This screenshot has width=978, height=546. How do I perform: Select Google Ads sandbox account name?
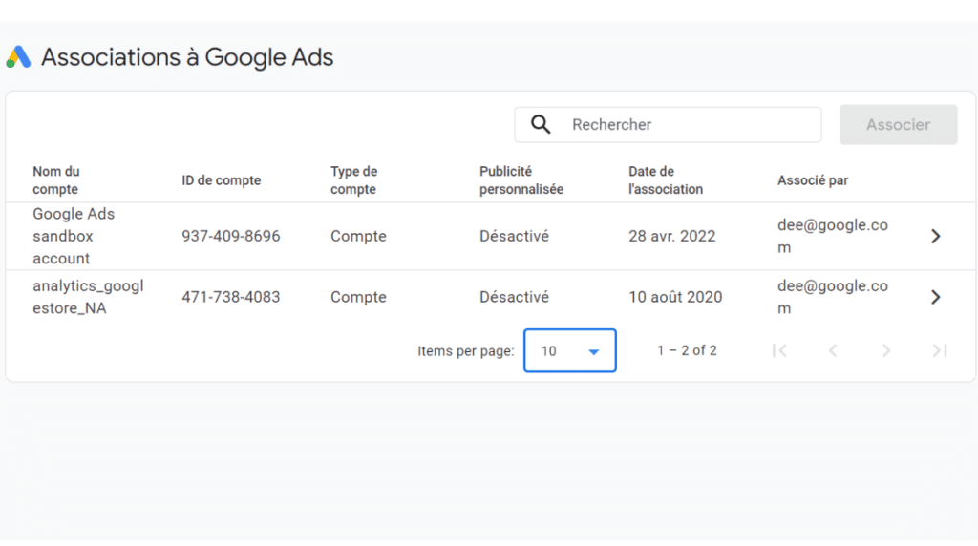tap(74, 236)
